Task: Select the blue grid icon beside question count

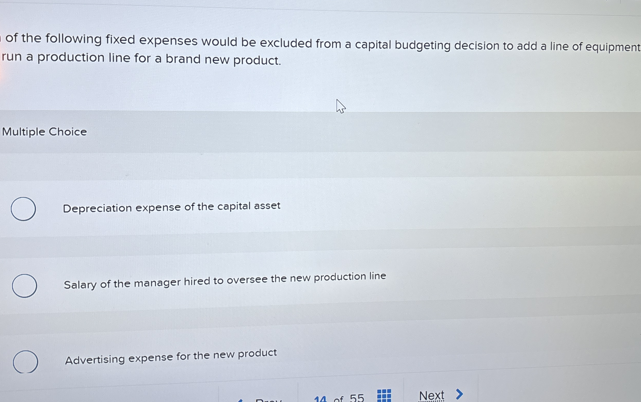Action: [x=384, y=396]
